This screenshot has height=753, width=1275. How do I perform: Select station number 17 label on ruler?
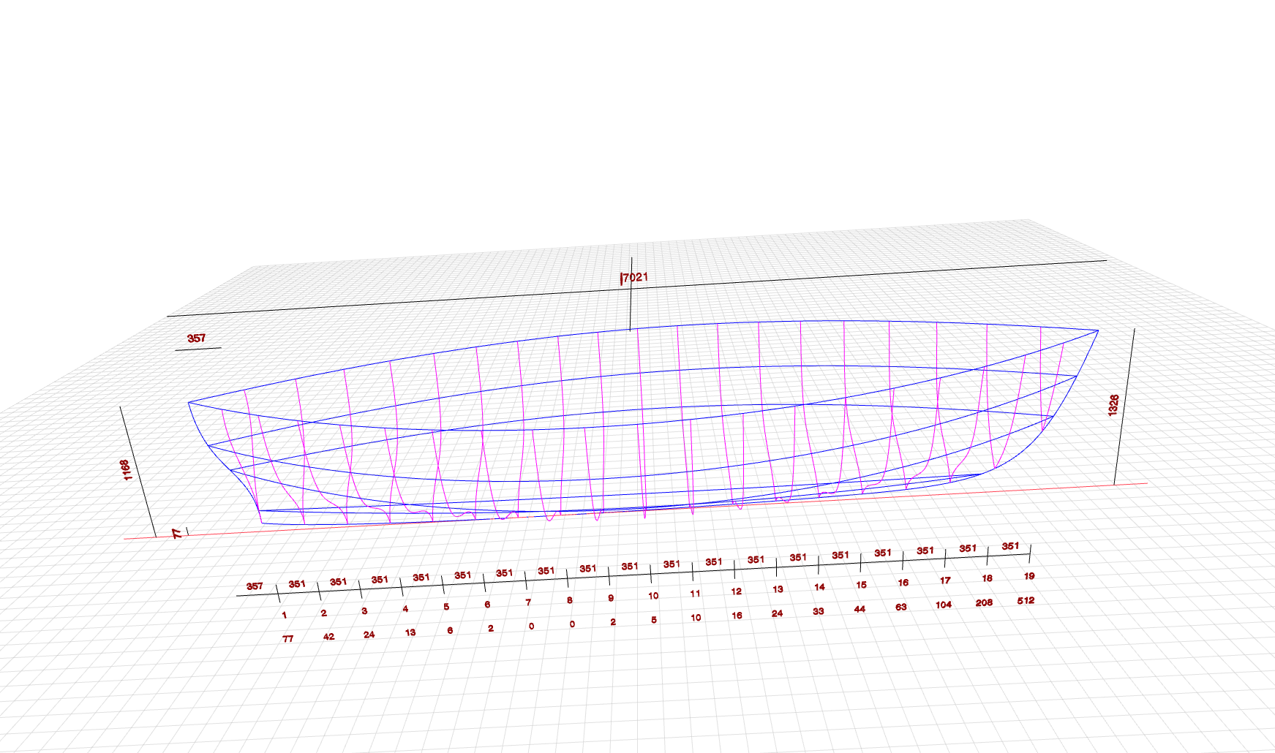point(945,580)
